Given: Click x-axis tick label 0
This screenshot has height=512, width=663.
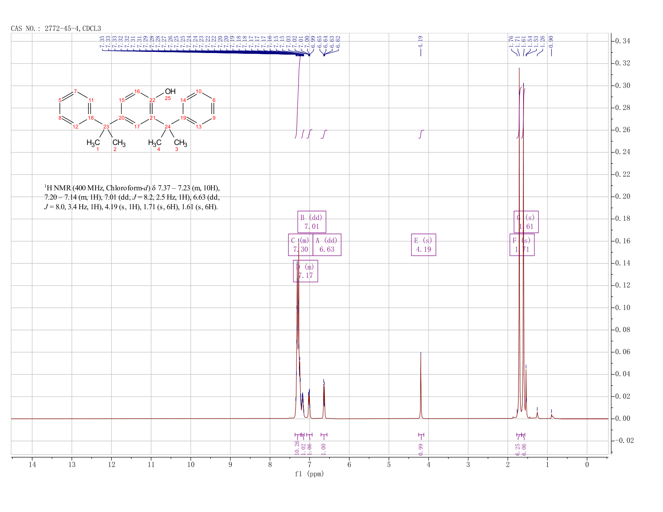Looking at the screenshot, I should pyautogui.click(x=587, y=465).
